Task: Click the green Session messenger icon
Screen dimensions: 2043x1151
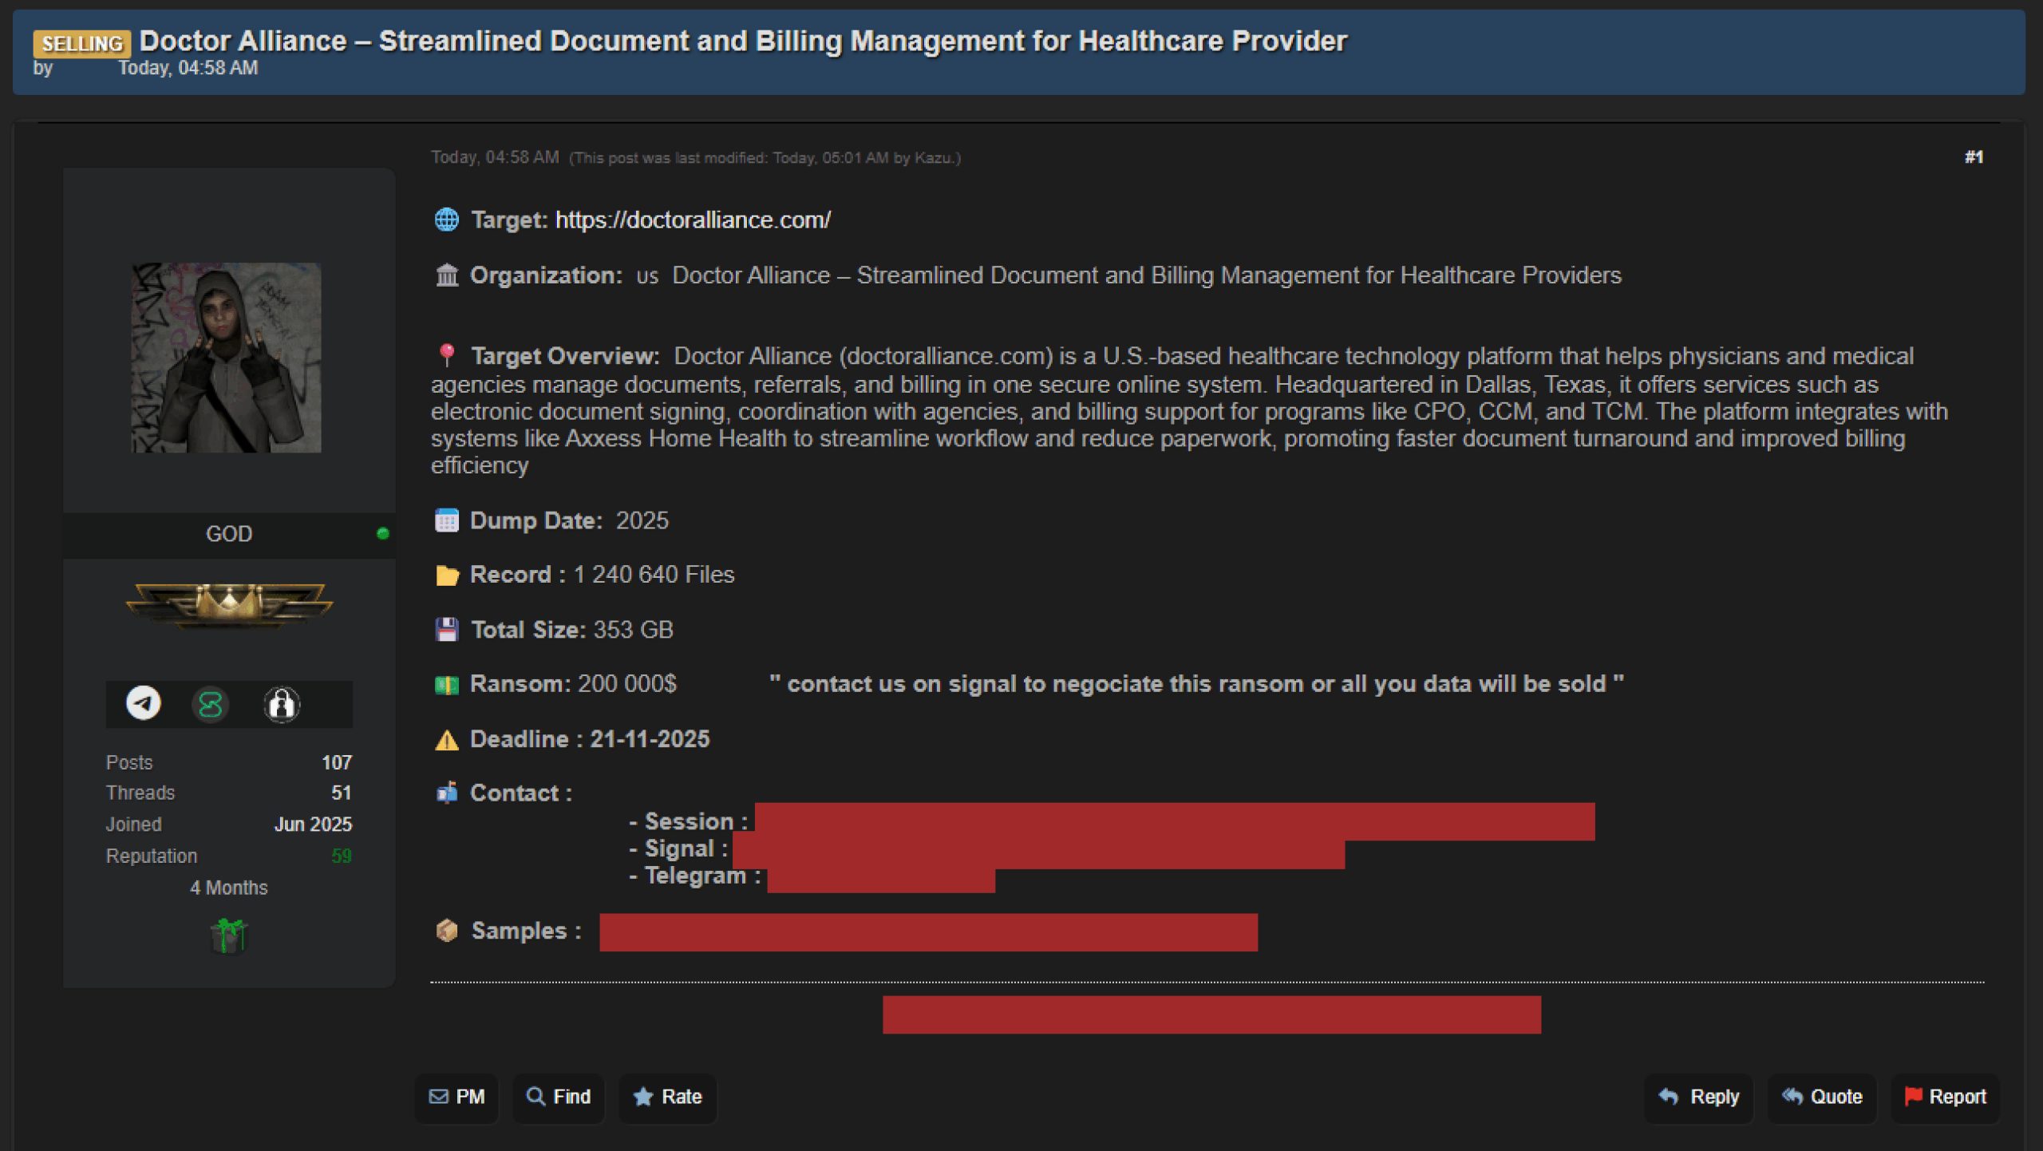Action: 210,704
